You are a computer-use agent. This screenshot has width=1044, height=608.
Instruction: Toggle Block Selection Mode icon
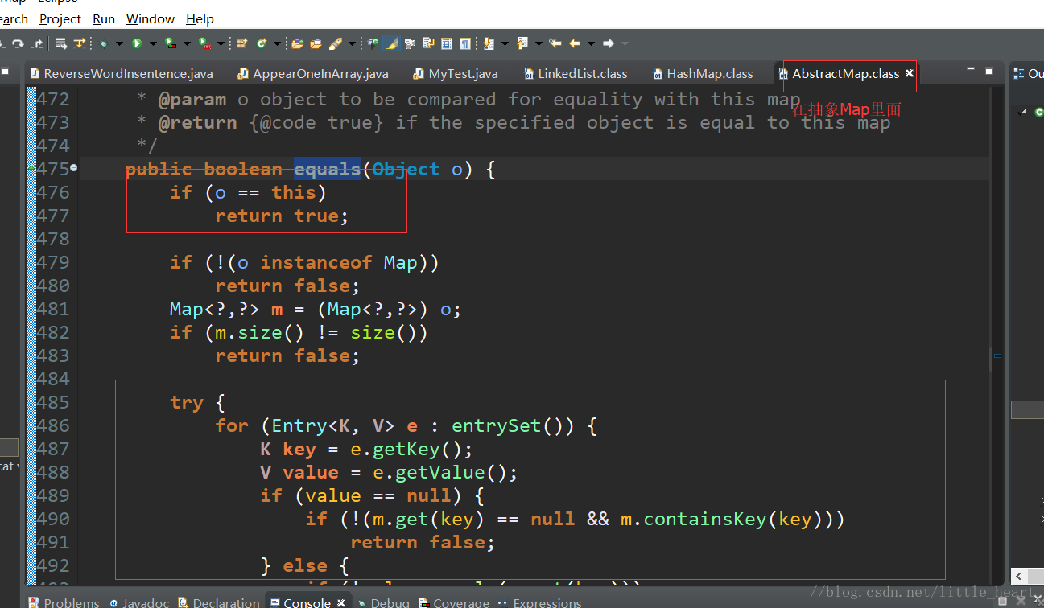tap(447, 43)
